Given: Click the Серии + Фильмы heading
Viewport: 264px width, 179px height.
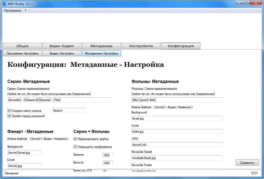Looking at the screenshot, I should tap(91, 131).
